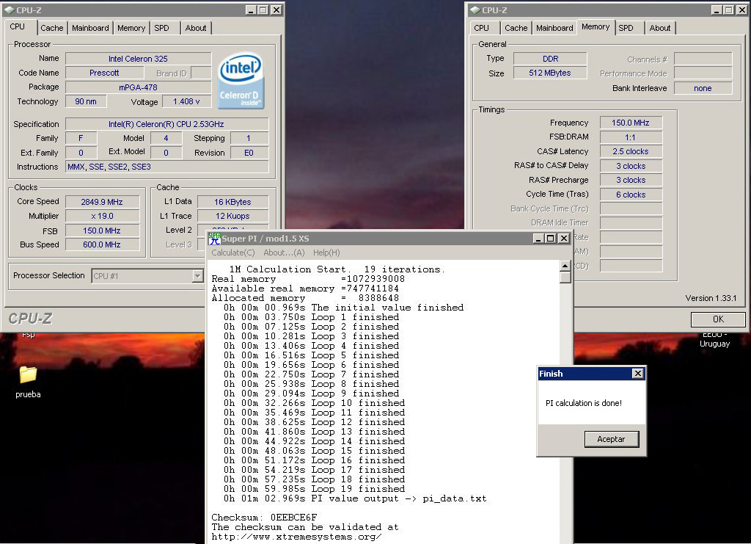Open SPD tab in left CPU-Z window
This screenshot has height=544, width=751.
(162, 28)
